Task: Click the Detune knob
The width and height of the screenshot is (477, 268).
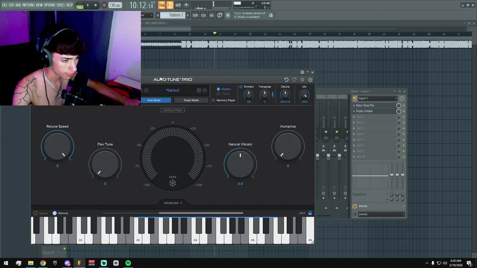Action: pyautogui.click(x=285, y=95)
